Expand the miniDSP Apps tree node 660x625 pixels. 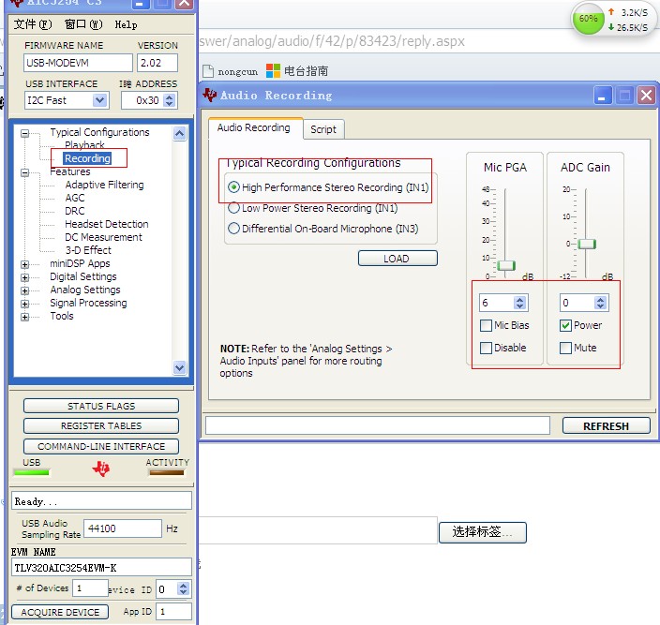pyautogui.click(x=24, y=264)
